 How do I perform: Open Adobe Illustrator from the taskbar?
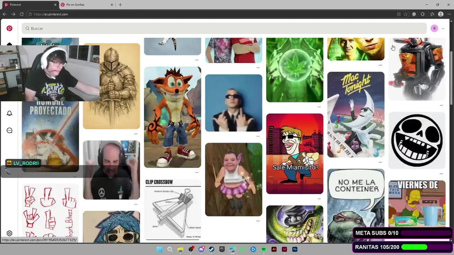pos(274,249)
